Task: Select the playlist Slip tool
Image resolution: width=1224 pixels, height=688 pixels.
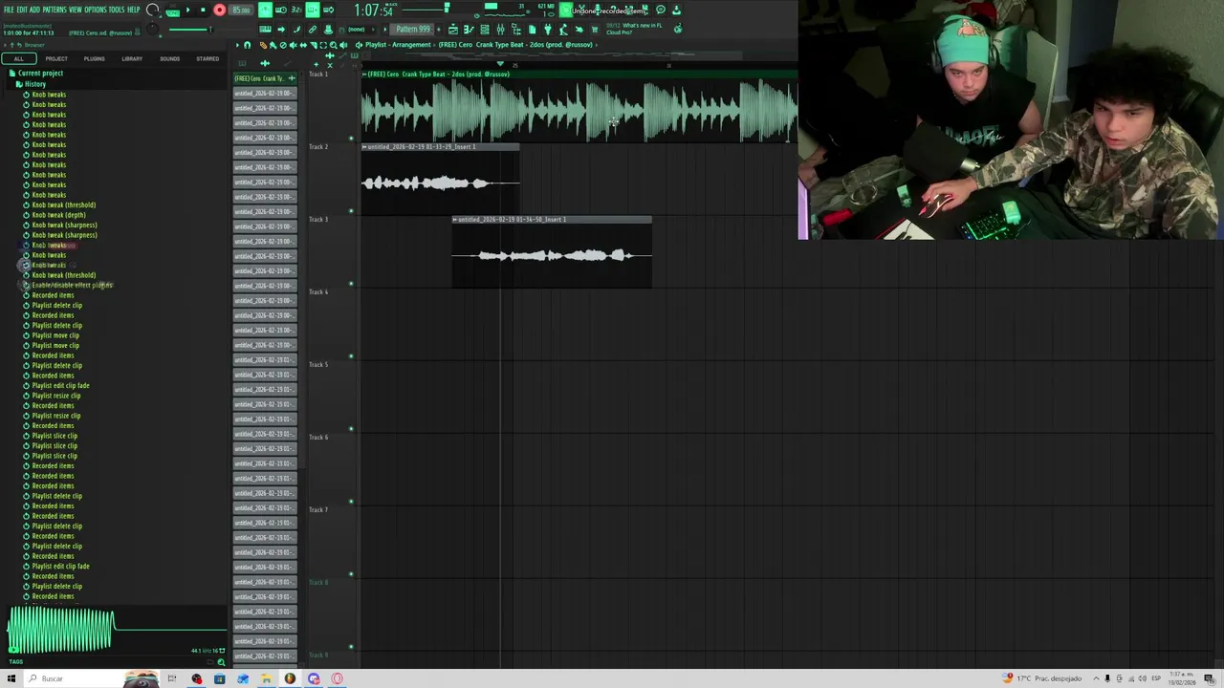Action: tap(303, 45)
